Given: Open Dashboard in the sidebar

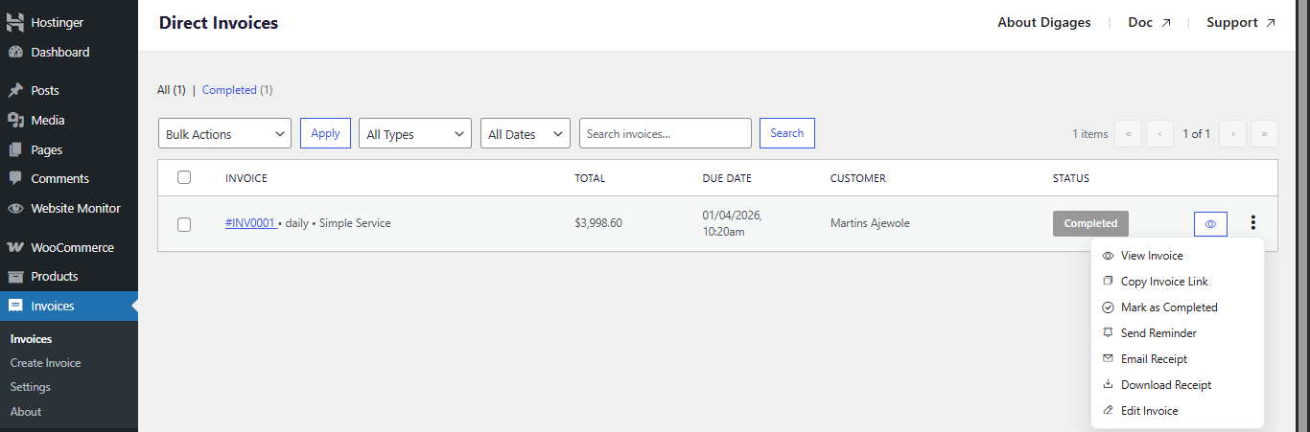Looking at the screenshot, I should 60,52.
